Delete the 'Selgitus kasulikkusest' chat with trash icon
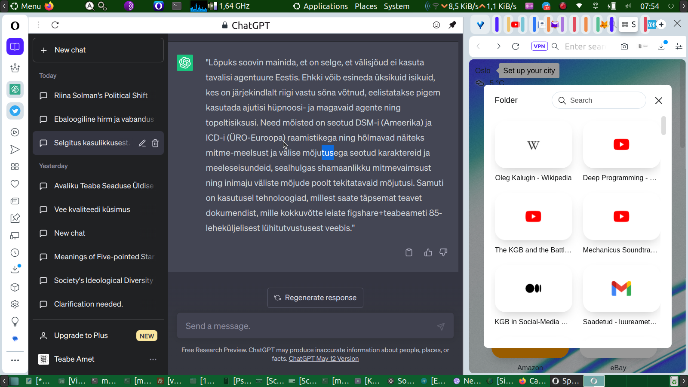This screenshot has height=387, width=688. pos(155,143)
